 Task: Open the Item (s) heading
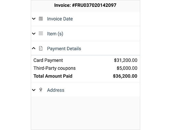tap(55, 34)
